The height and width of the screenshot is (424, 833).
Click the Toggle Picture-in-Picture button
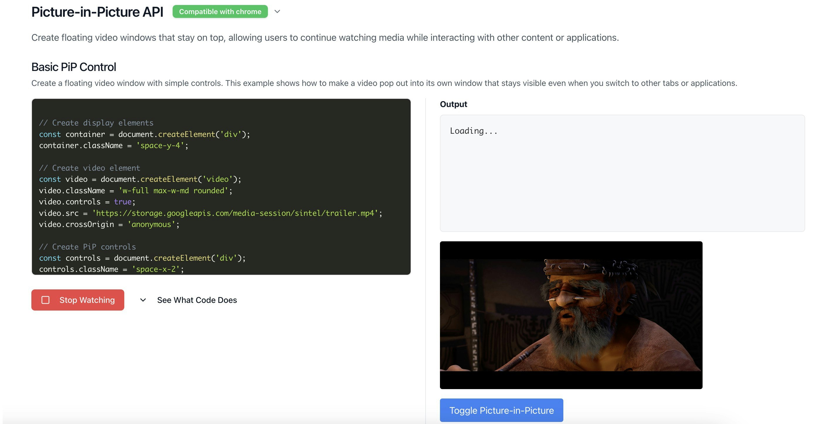pyautogui.click(x=501, y=410)
